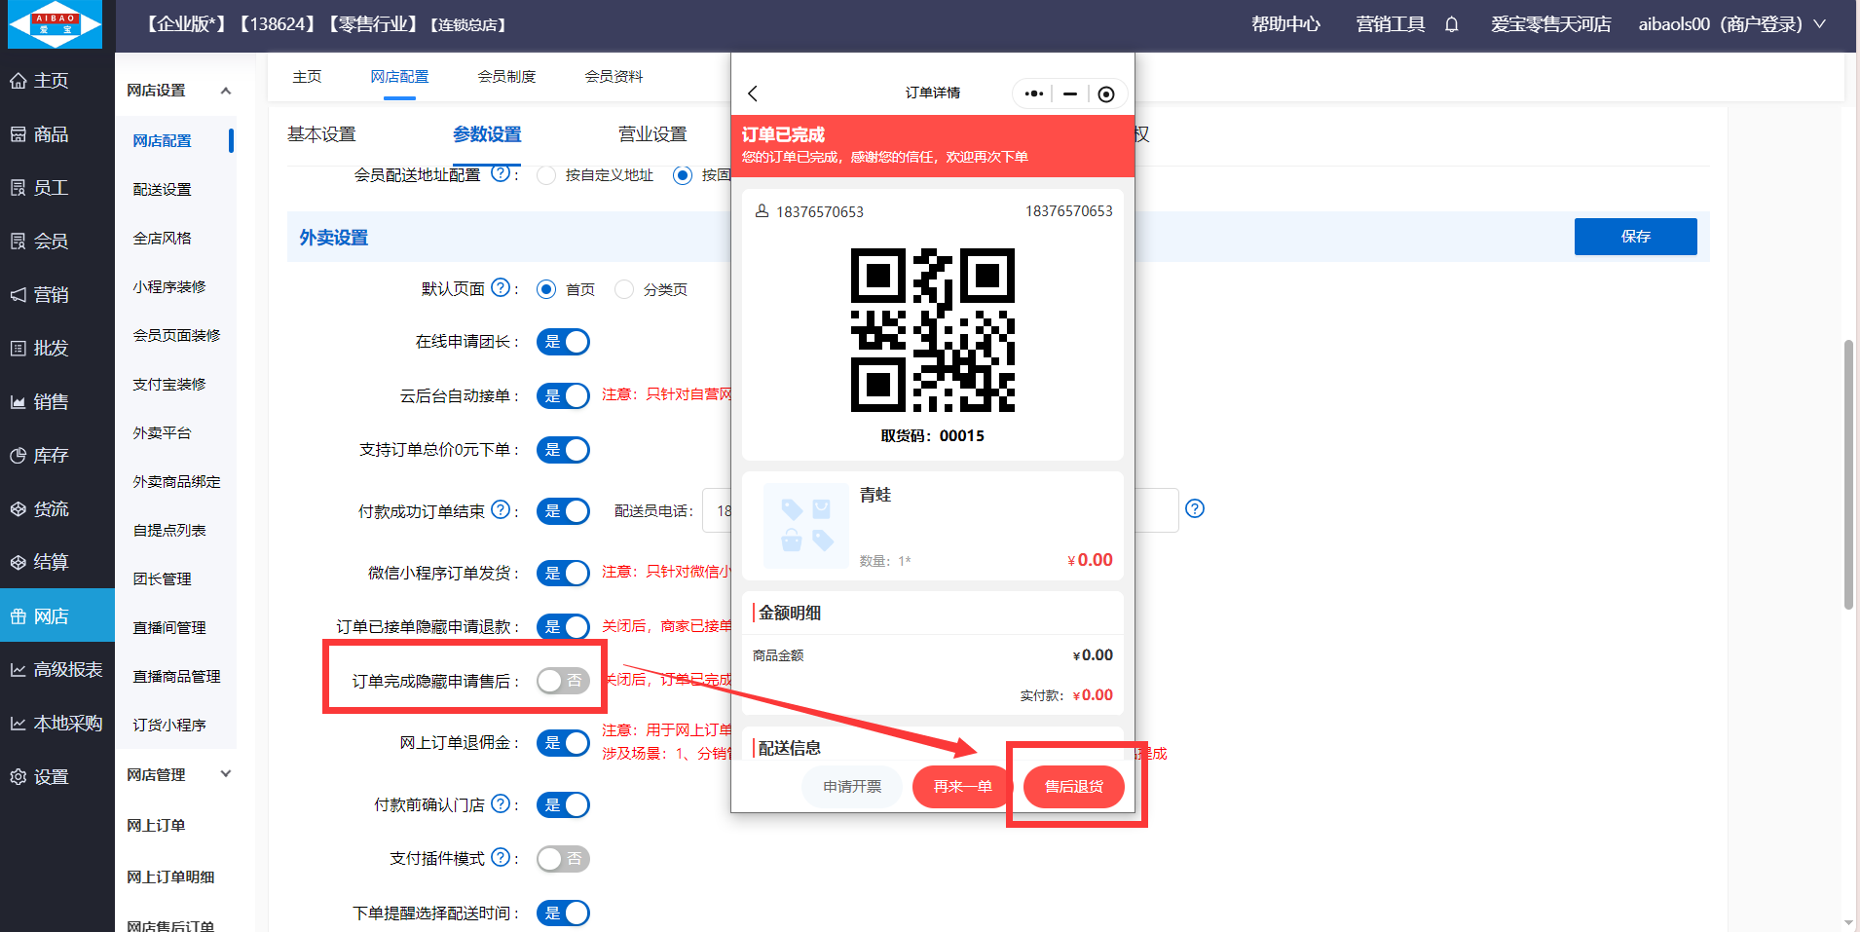Open the 库存 sidebar item
The width and height of the screenshot is (1860, 932).
(x=56, y=456)
